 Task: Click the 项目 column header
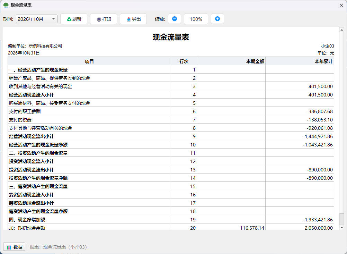click(89, 61)
